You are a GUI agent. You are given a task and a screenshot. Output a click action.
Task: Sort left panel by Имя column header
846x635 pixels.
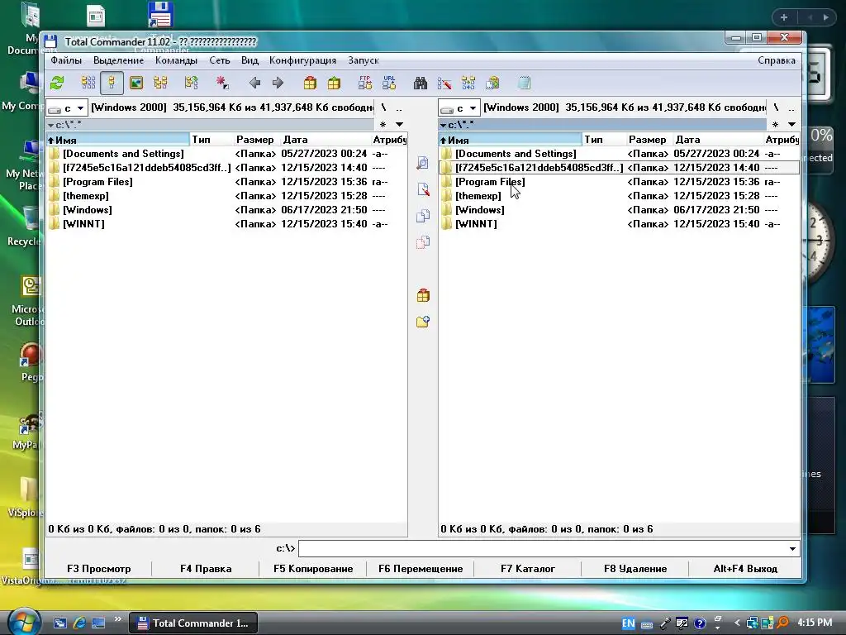(x=117, y=140)
